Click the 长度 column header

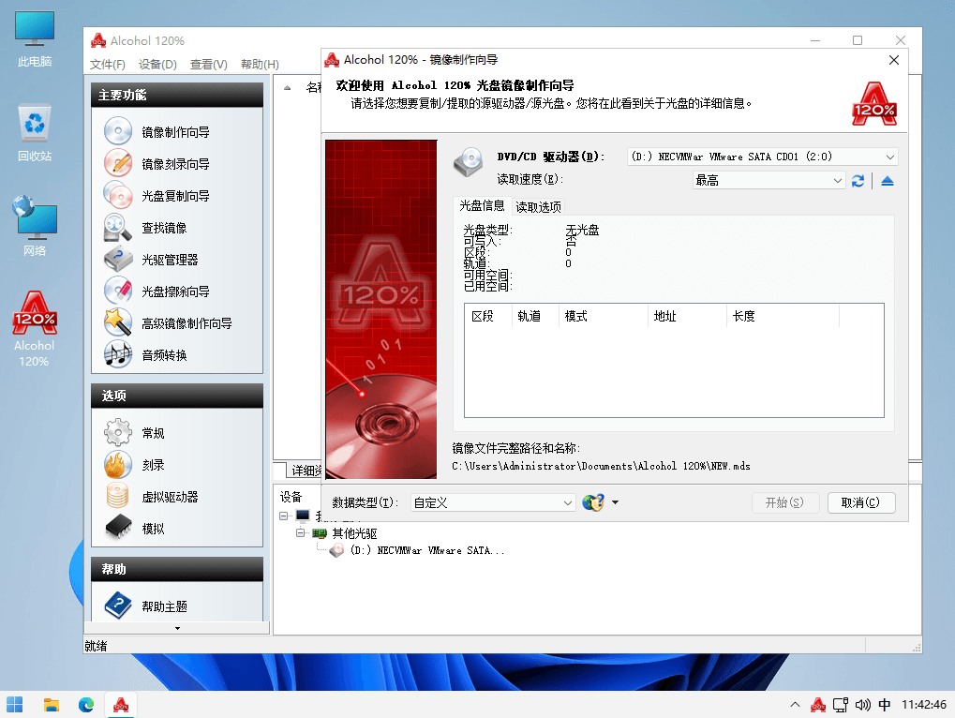[783, 316]
